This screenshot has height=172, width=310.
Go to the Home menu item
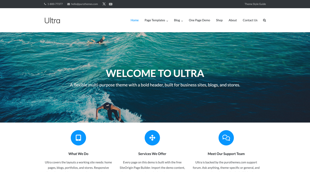[134, 20]
